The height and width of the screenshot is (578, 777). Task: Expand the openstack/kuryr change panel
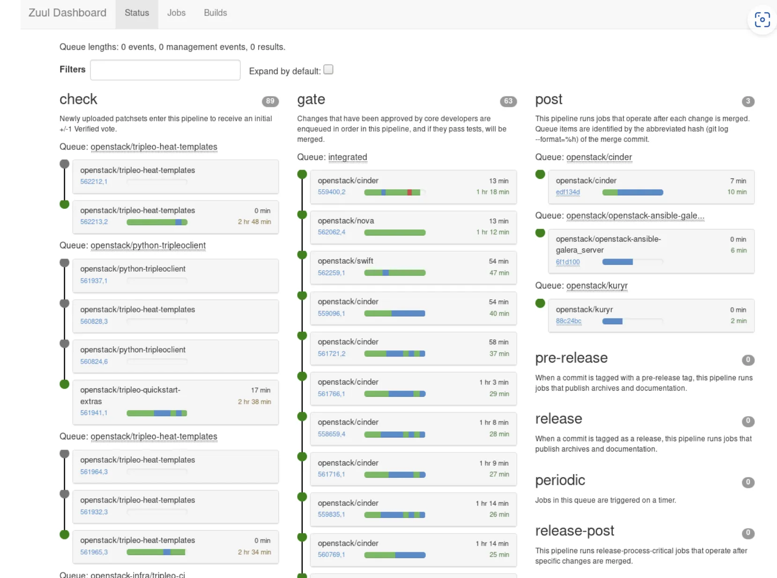[651, 316]
